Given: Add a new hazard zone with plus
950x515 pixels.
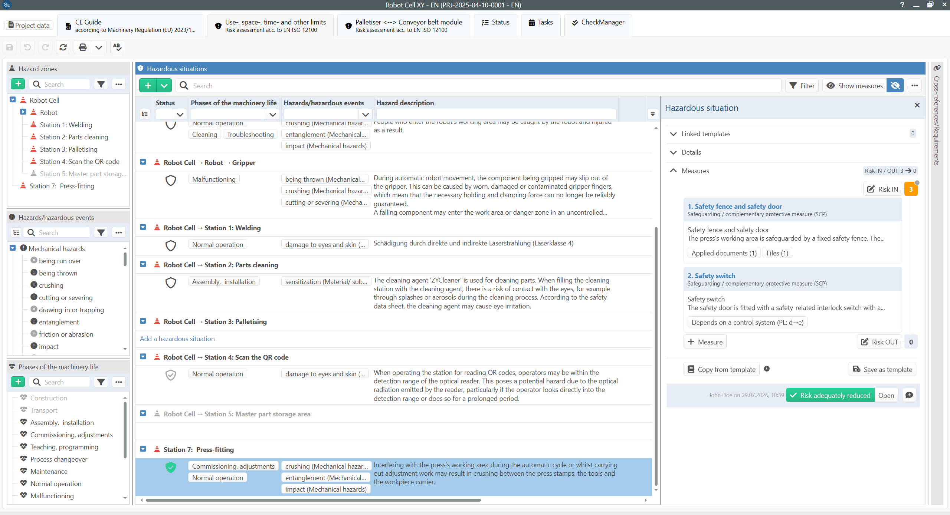Looking at the screenshot, I should coord(18,84).
